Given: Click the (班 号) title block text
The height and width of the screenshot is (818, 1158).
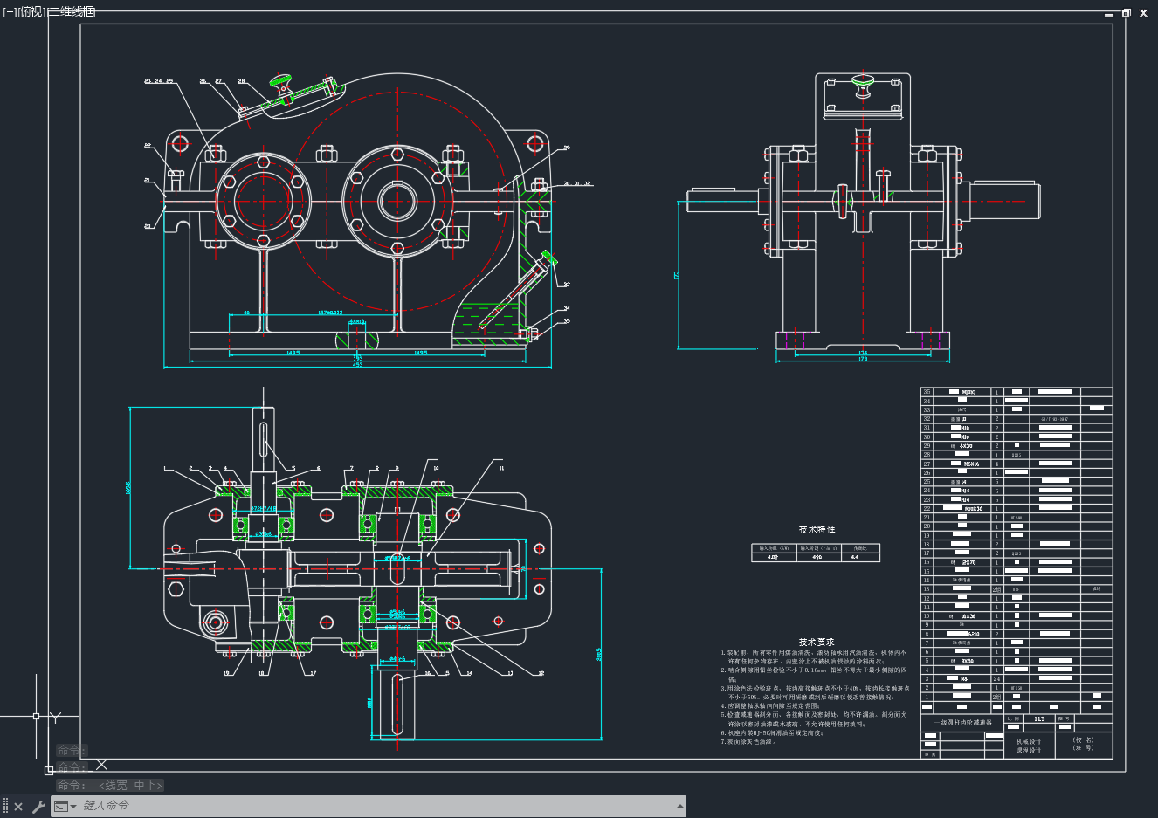Looking at the screenshot, I should [x=1083, y=748].
